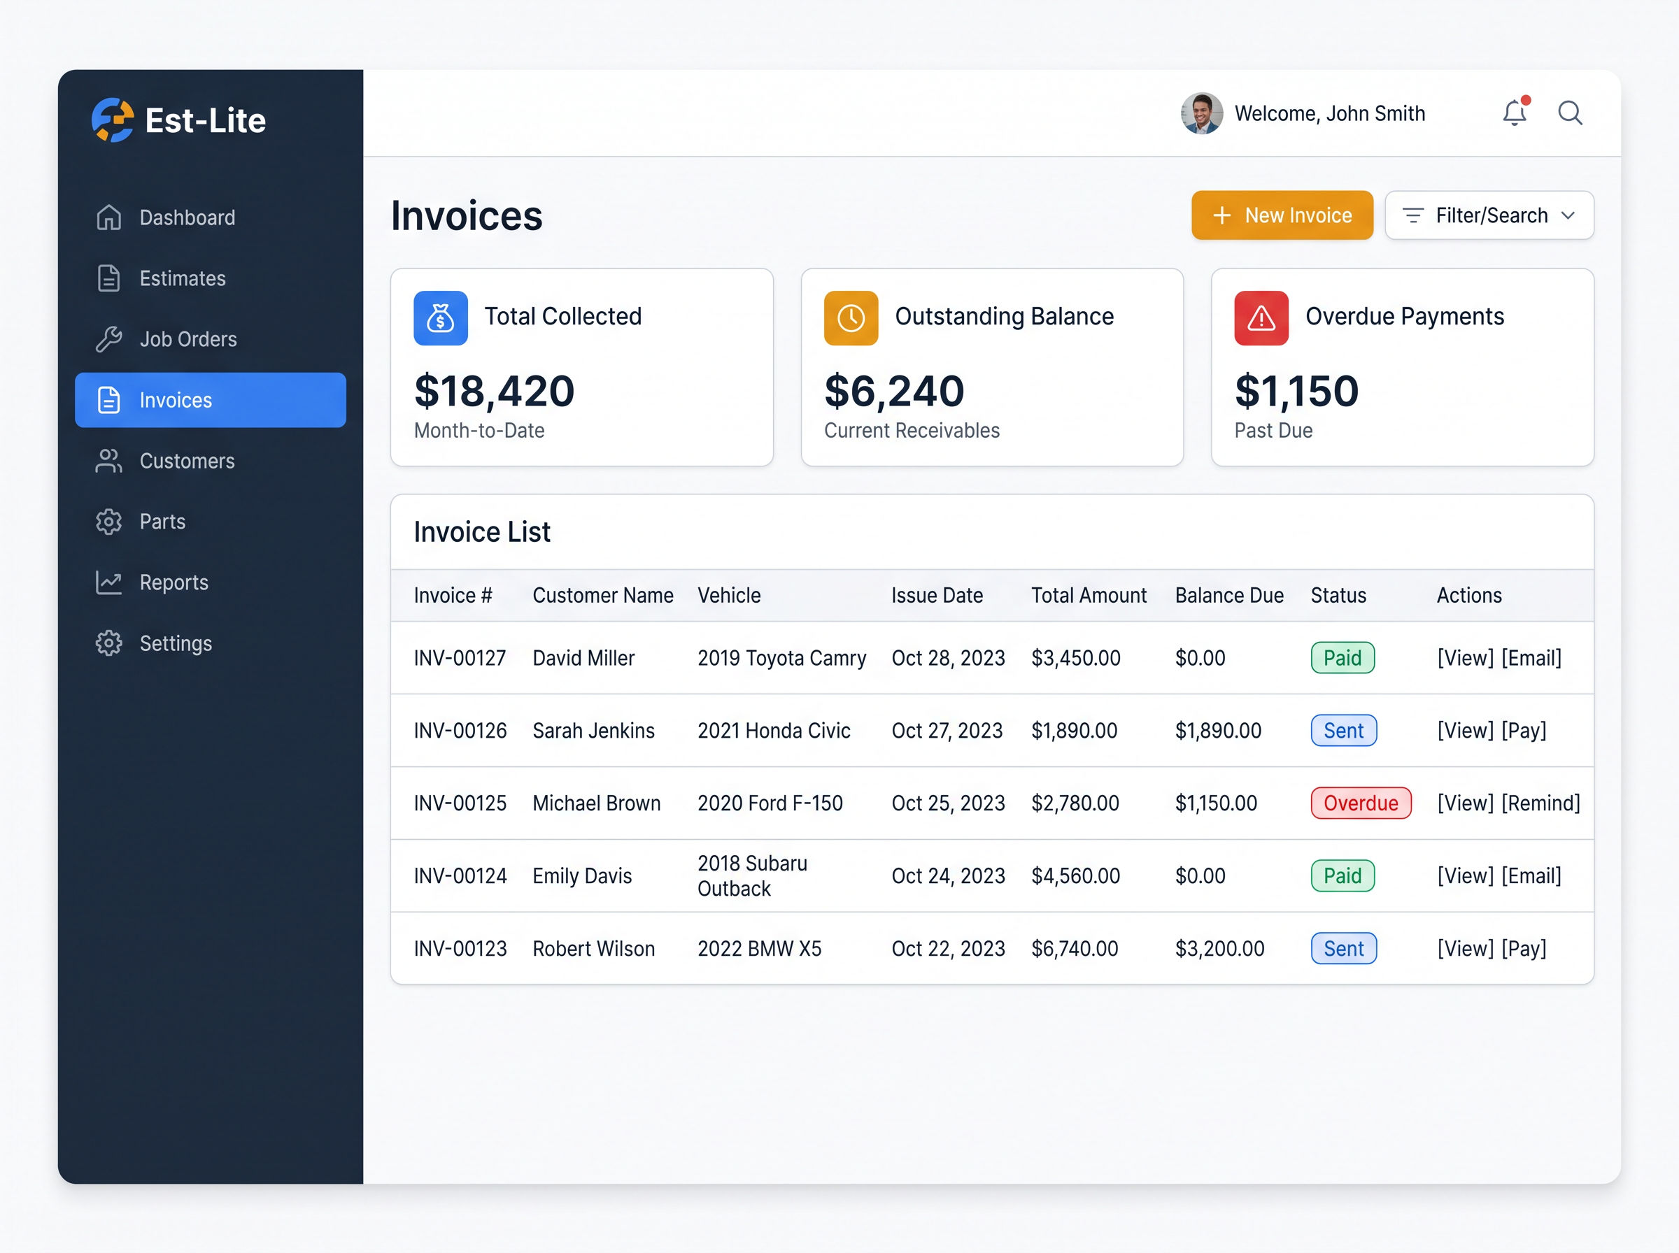Click the search magnifier icon in header
Screen dimensions: 1679x1253
click(1570, 113)
